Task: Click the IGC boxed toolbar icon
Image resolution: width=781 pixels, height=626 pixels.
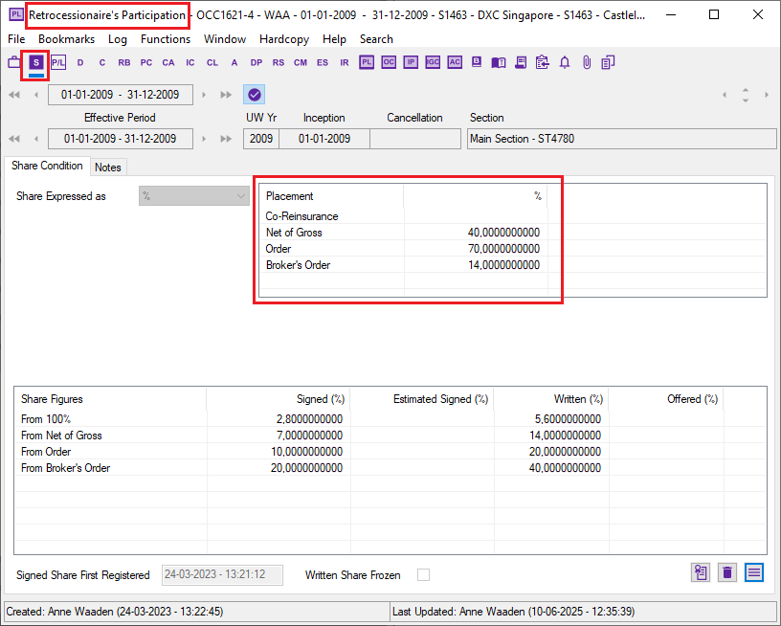Action: point(433,62)
